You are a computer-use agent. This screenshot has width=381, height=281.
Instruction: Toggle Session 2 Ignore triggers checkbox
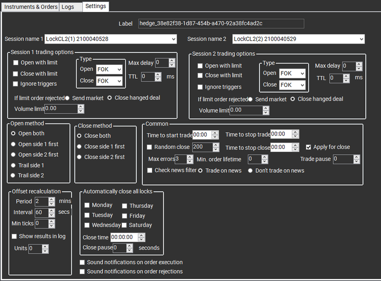tap(201, 87)
